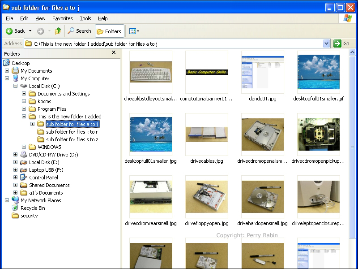Expand My Network Places node

pos(7,200)
